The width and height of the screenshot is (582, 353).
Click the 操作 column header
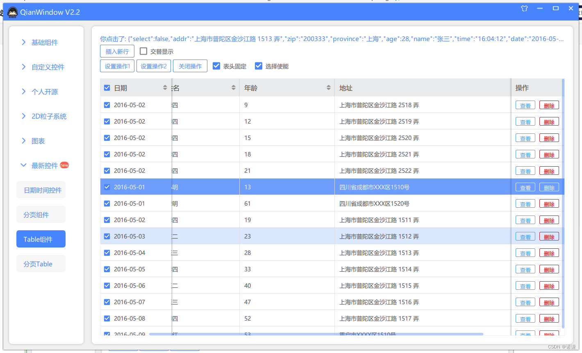click(x=537, y=88)
